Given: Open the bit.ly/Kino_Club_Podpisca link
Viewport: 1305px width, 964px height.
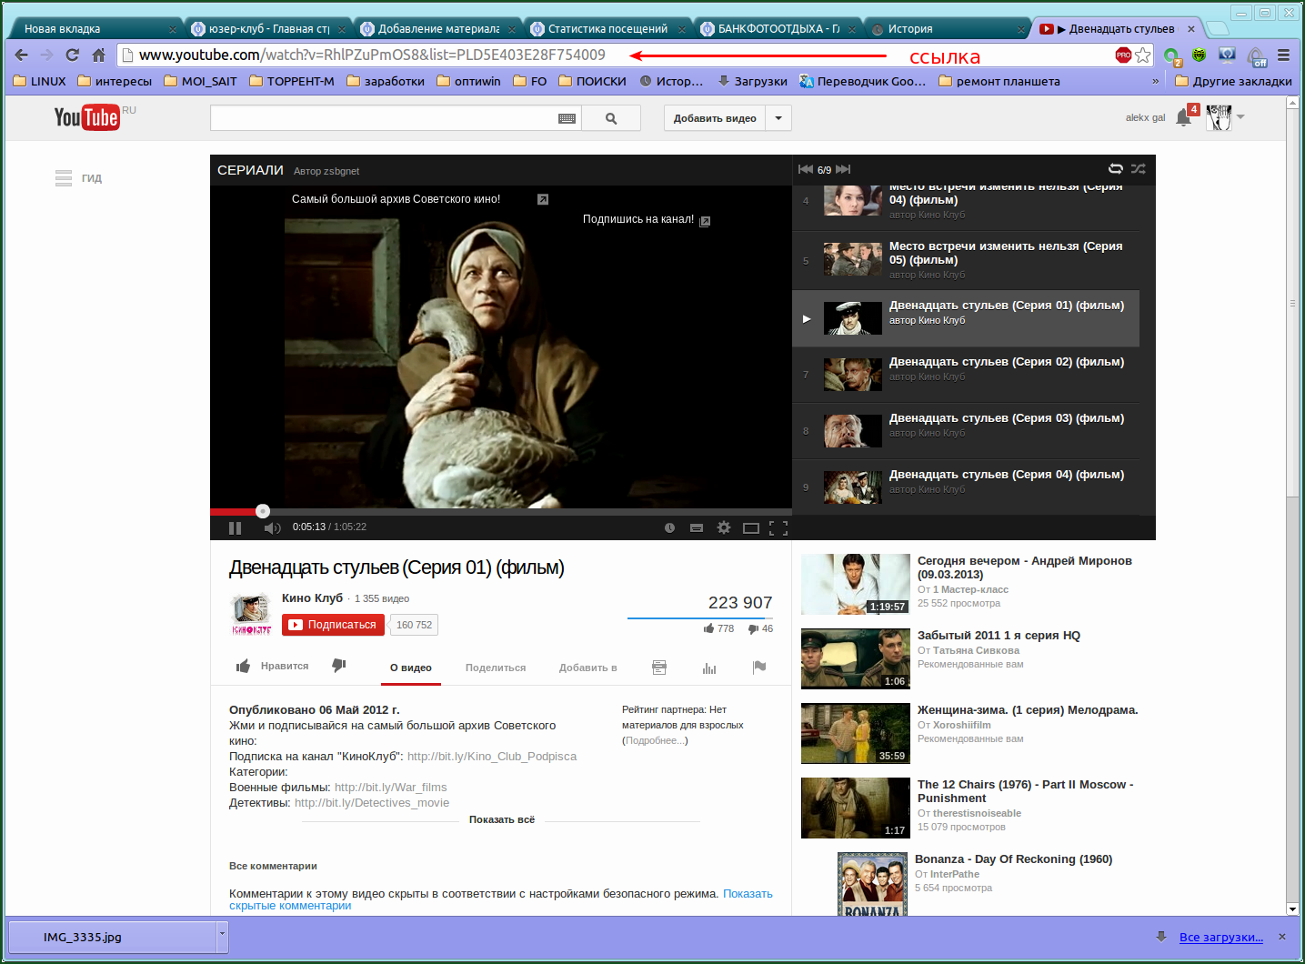Looking at the screenshot, I should pos(492,757).
